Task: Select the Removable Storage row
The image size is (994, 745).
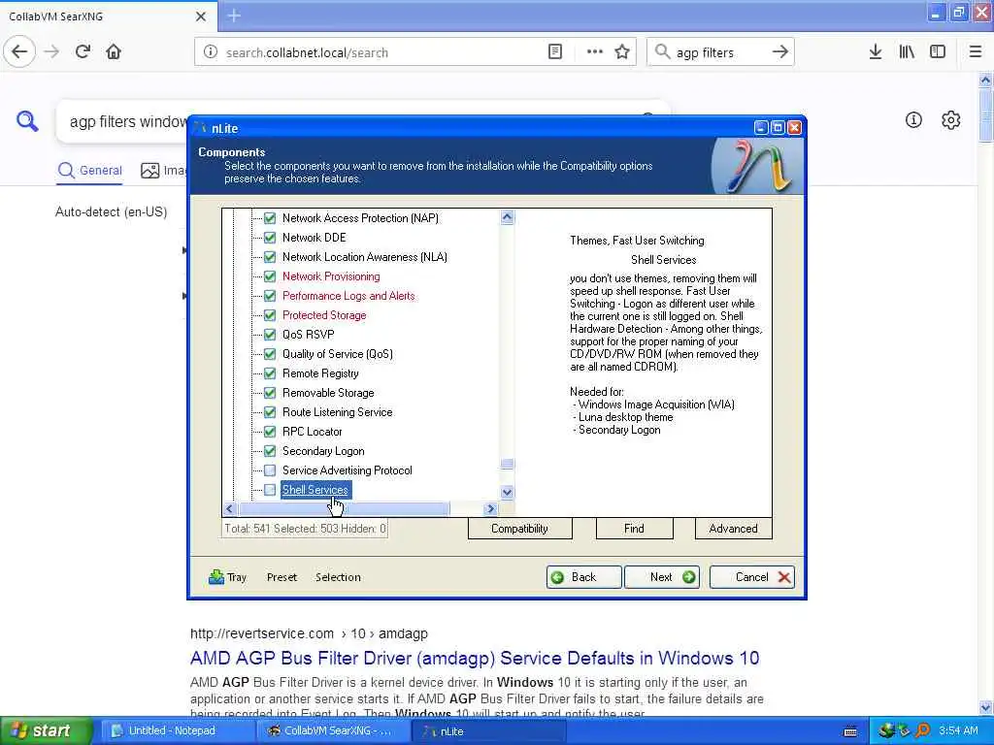Action: coord(328,393)
